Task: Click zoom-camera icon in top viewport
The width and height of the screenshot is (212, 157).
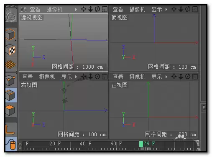Action: (x=181, y=9)
